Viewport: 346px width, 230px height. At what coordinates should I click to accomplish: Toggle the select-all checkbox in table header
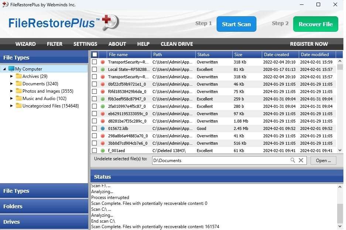[x=95, y=55]
